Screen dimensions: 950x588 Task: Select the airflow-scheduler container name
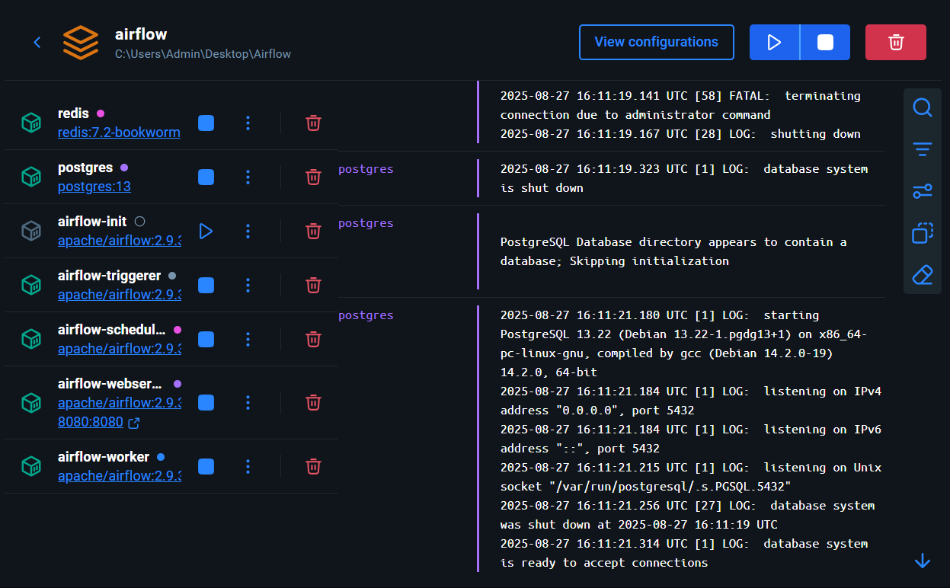click(112, 330)
